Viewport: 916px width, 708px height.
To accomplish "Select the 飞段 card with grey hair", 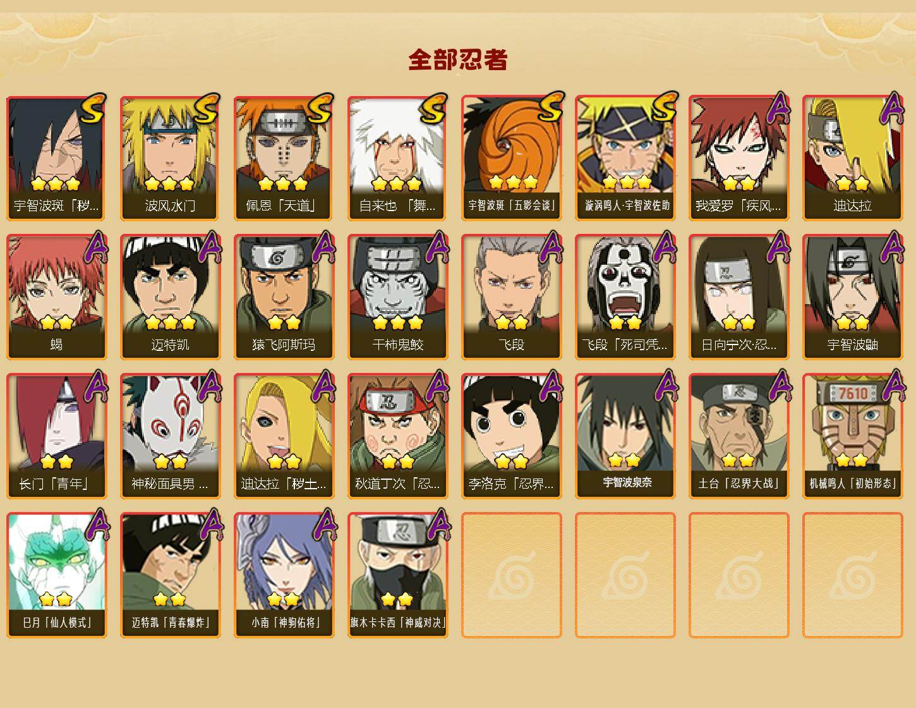I will tap(512, 297).
